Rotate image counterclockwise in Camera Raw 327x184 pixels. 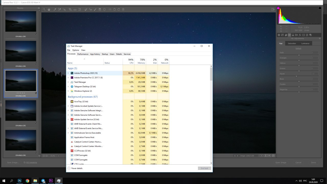click(114, 9)
